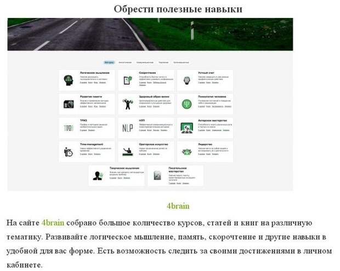Click the person-with-clock icon for Time-management
The image size is (340, 271).
click(69, 152)
